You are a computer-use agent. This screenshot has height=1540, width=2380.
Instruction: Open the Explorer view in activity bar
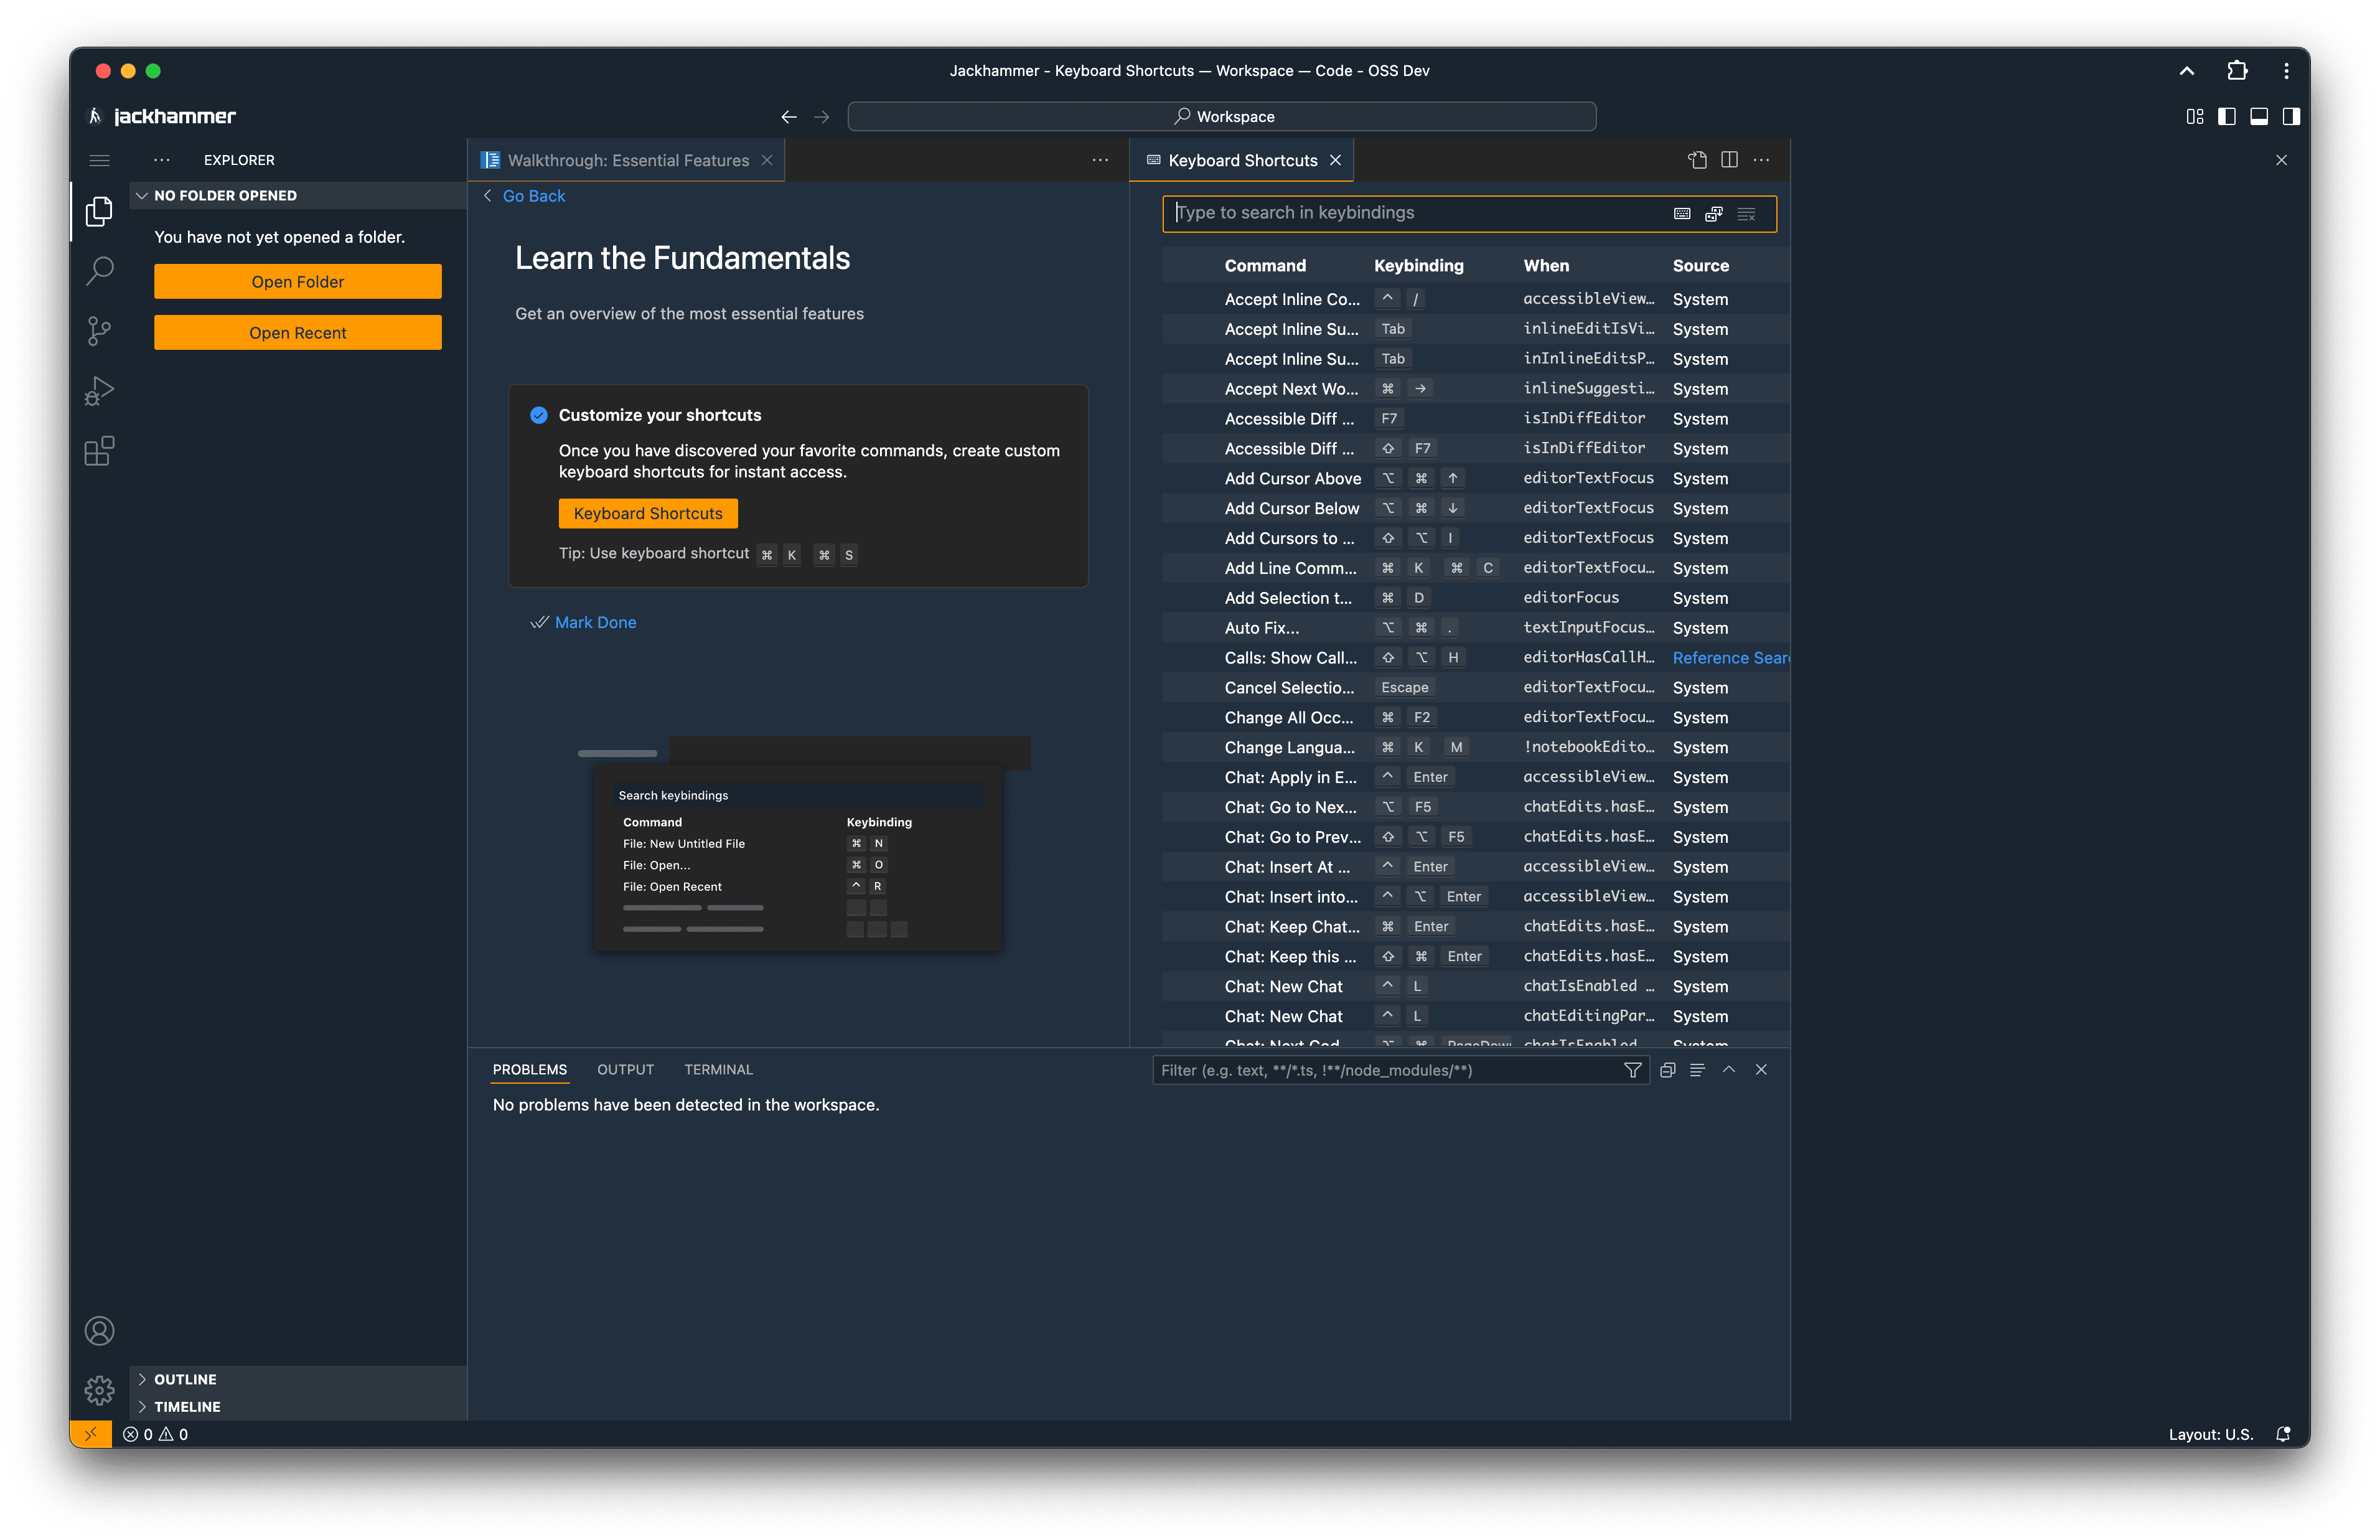(x=99, y=211)
